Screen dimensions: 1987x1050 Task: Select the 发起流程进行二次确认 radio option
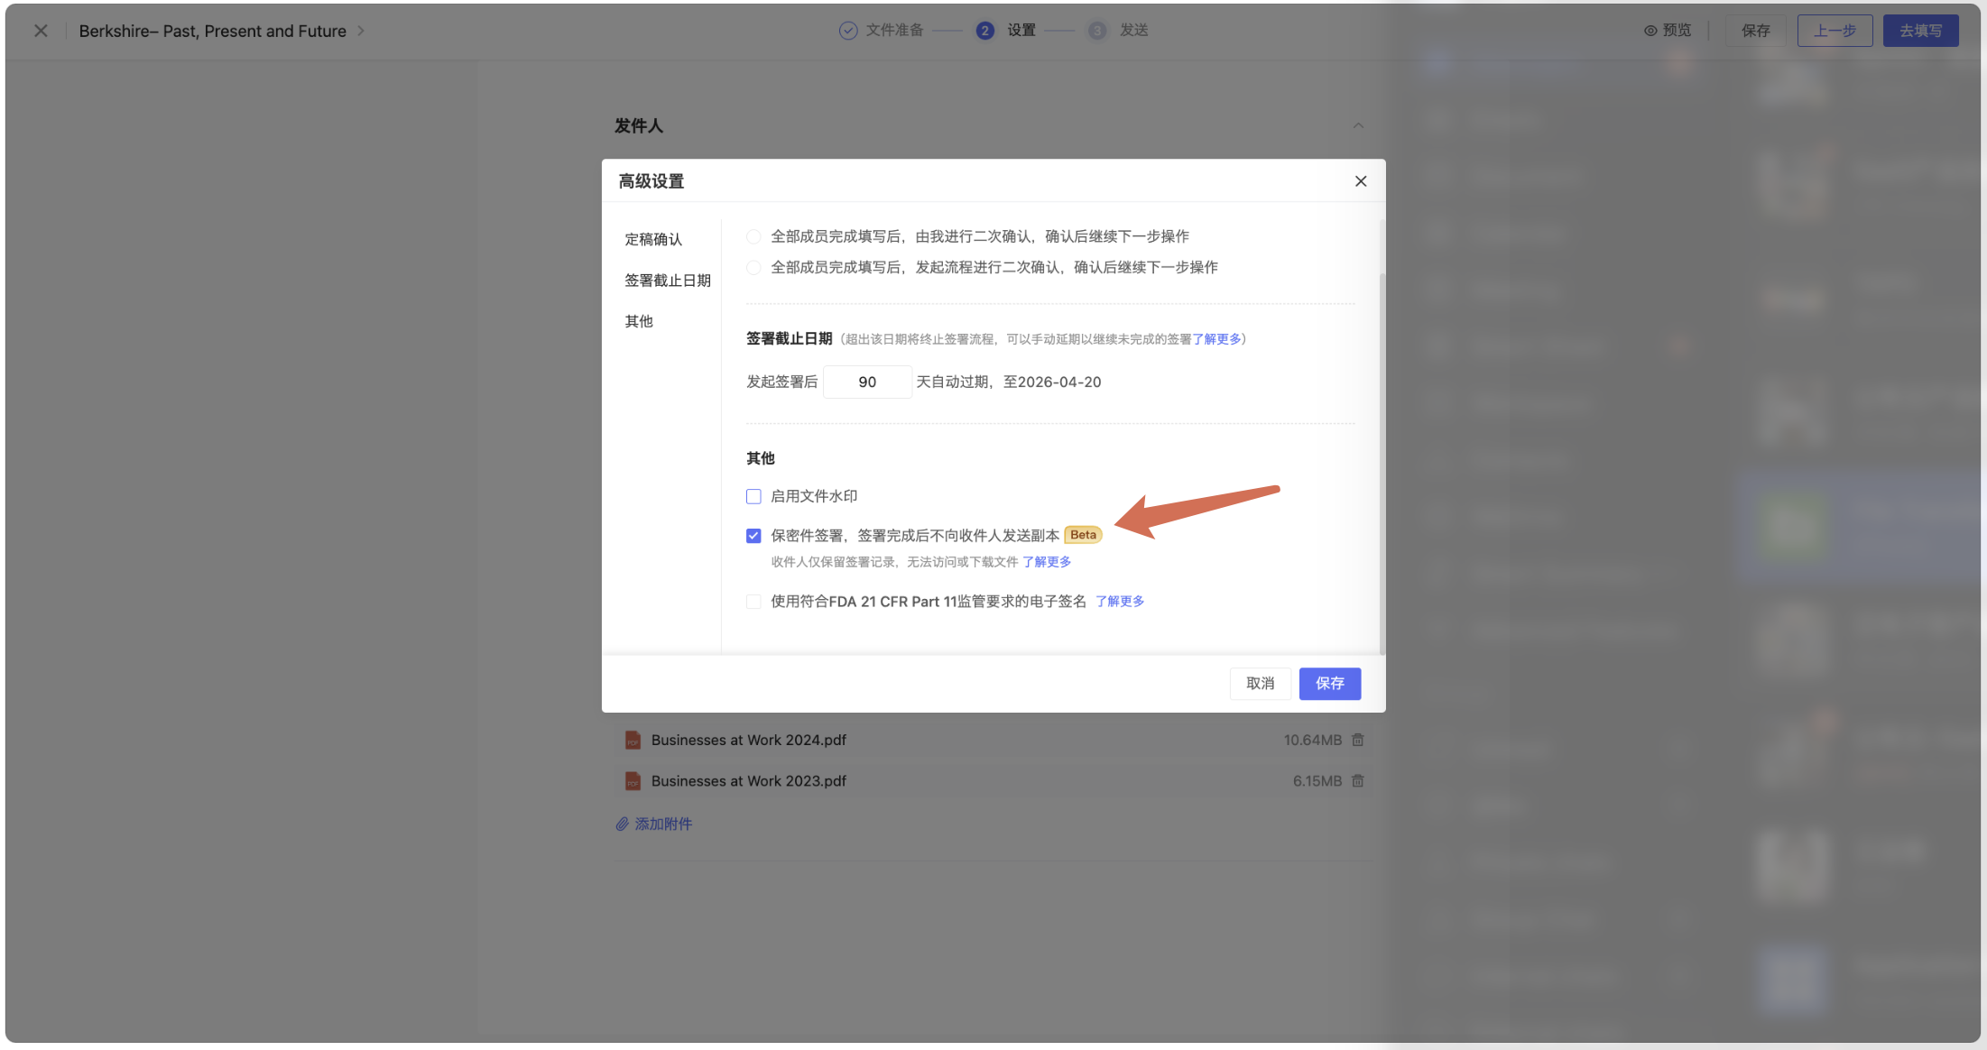[x=753, y=267]
